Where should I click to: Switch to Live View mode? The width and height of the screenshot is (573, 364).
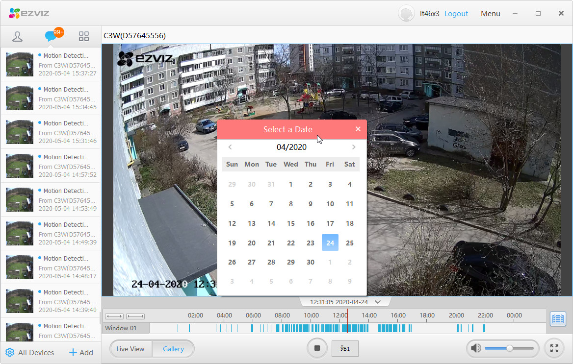[130, 349]
